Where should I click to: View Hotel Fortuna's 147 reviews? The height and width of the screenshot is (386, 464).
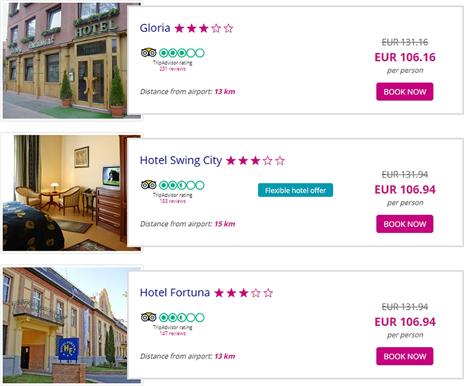click(x=173, y=334)
